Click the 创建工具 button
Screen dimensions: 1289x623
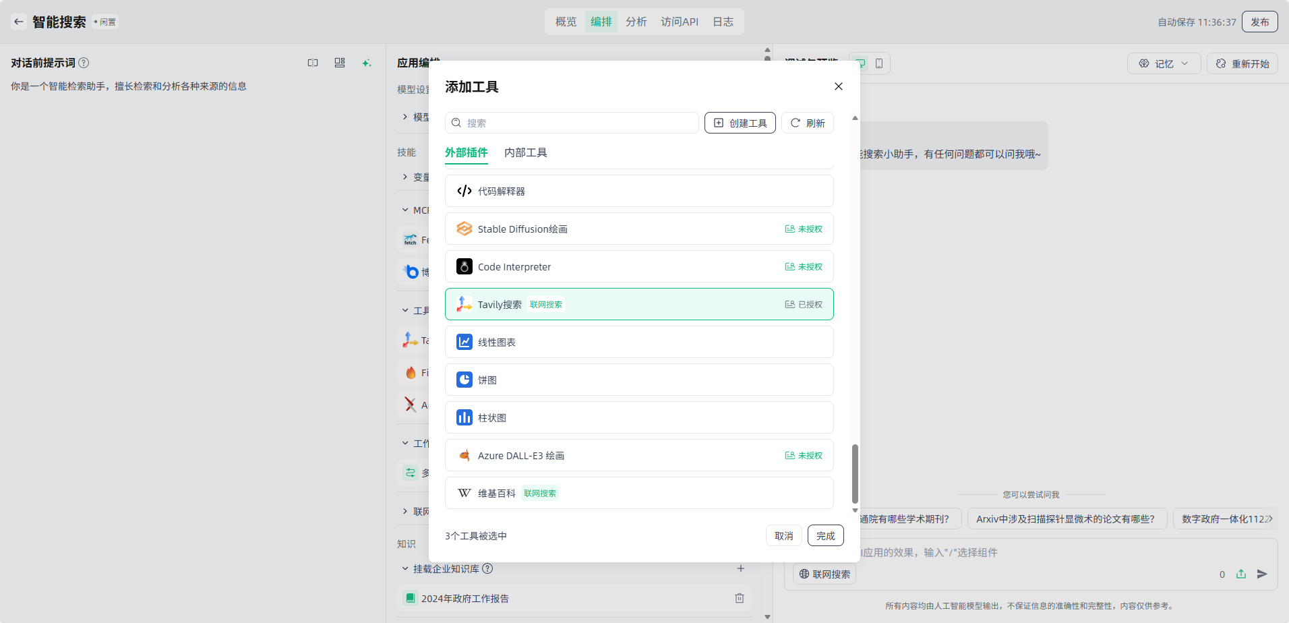(x=740, y=123)
